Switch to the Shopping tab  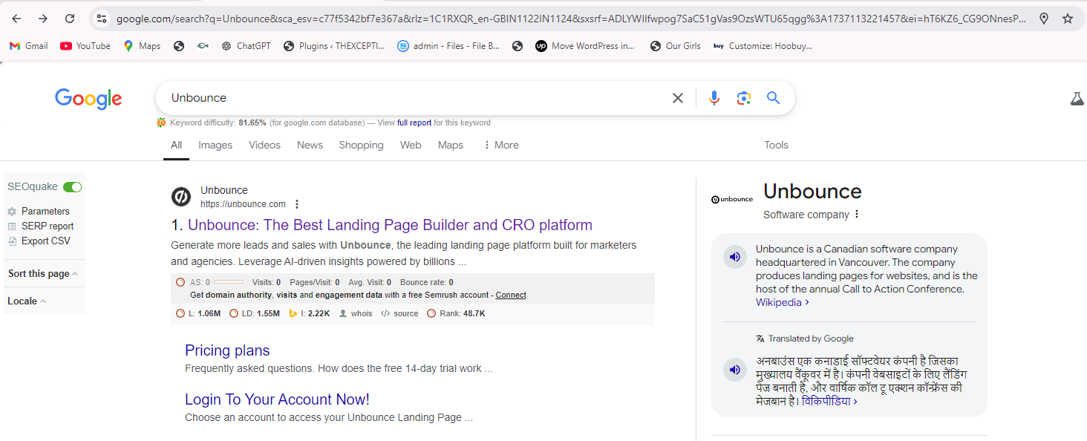(361, 145)
